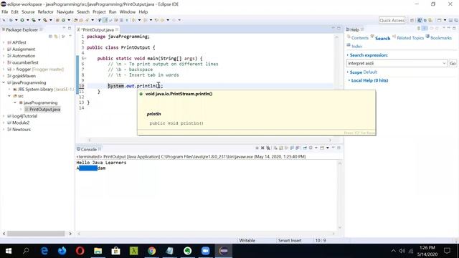Minimize the editor area

click(333, 28)
